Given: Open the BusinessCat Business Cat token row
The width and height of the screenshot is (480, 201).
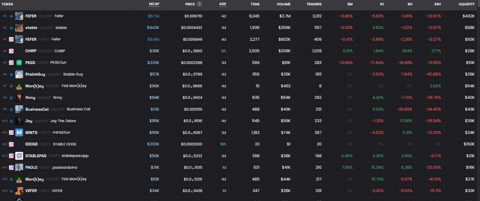Looking at the screenshot, I should click(x=240, y=109).
